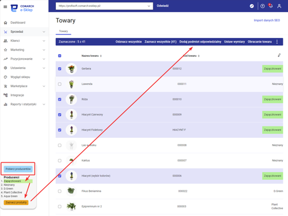This screenshot has width=288, height=216.
Task: Open Dashboard in sidebar
Action: pos(18,22)
